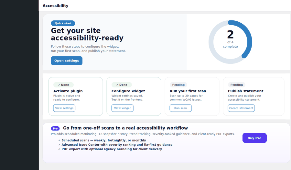Start the scan with Run scan button
This screenshot has height=170, width=291.
(180, 108)
